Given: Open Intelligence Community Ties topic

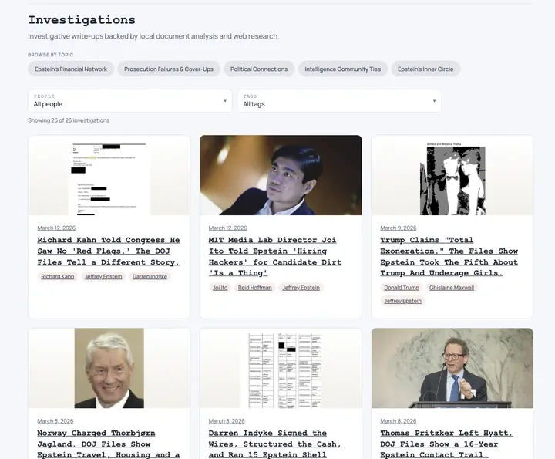Looking at the screenshot, I should 342,69.
